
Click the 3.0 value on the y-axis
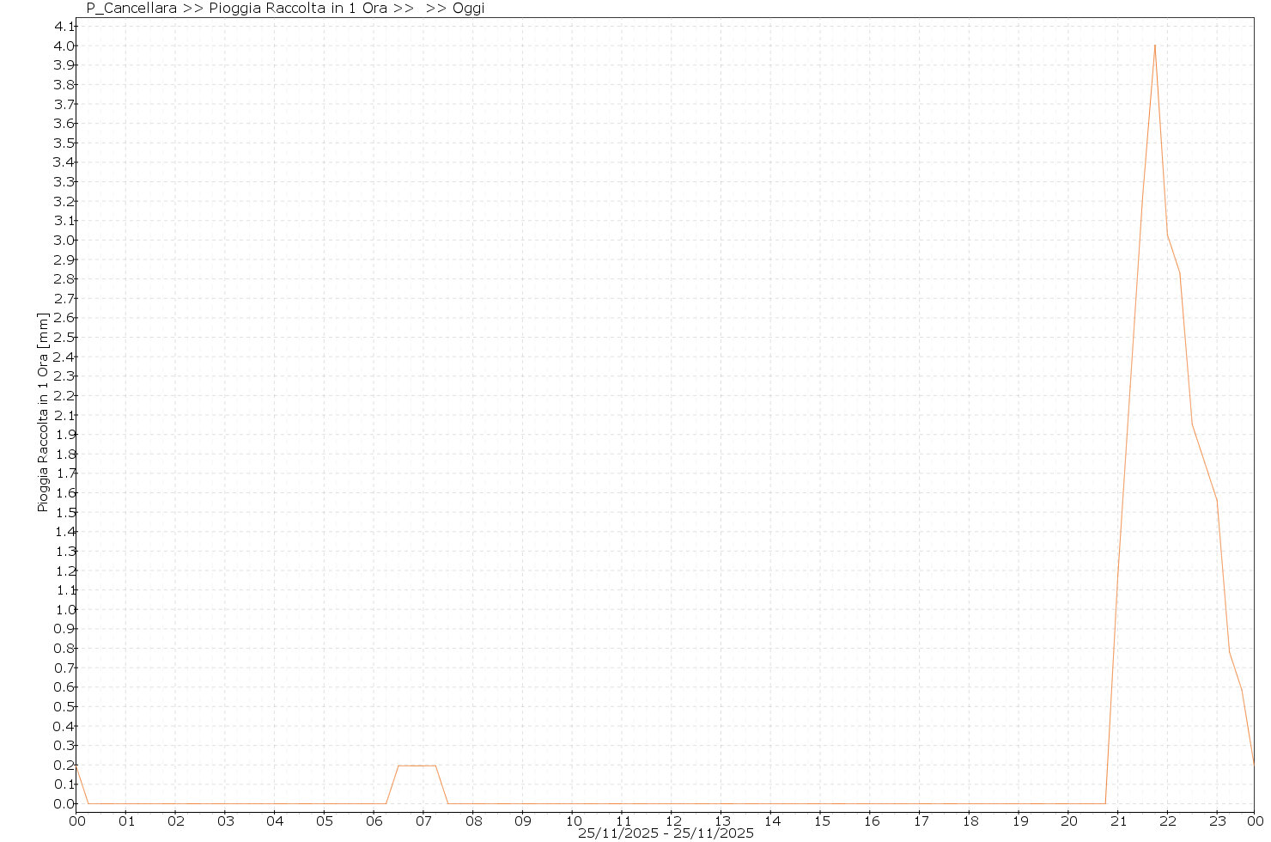(64, 240)
